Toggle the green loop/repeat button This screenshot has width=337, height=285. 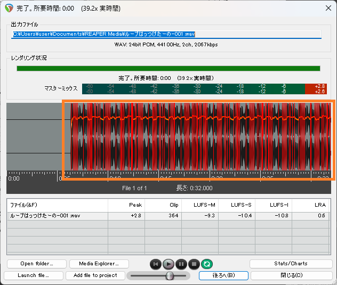[x=207, y=264]
